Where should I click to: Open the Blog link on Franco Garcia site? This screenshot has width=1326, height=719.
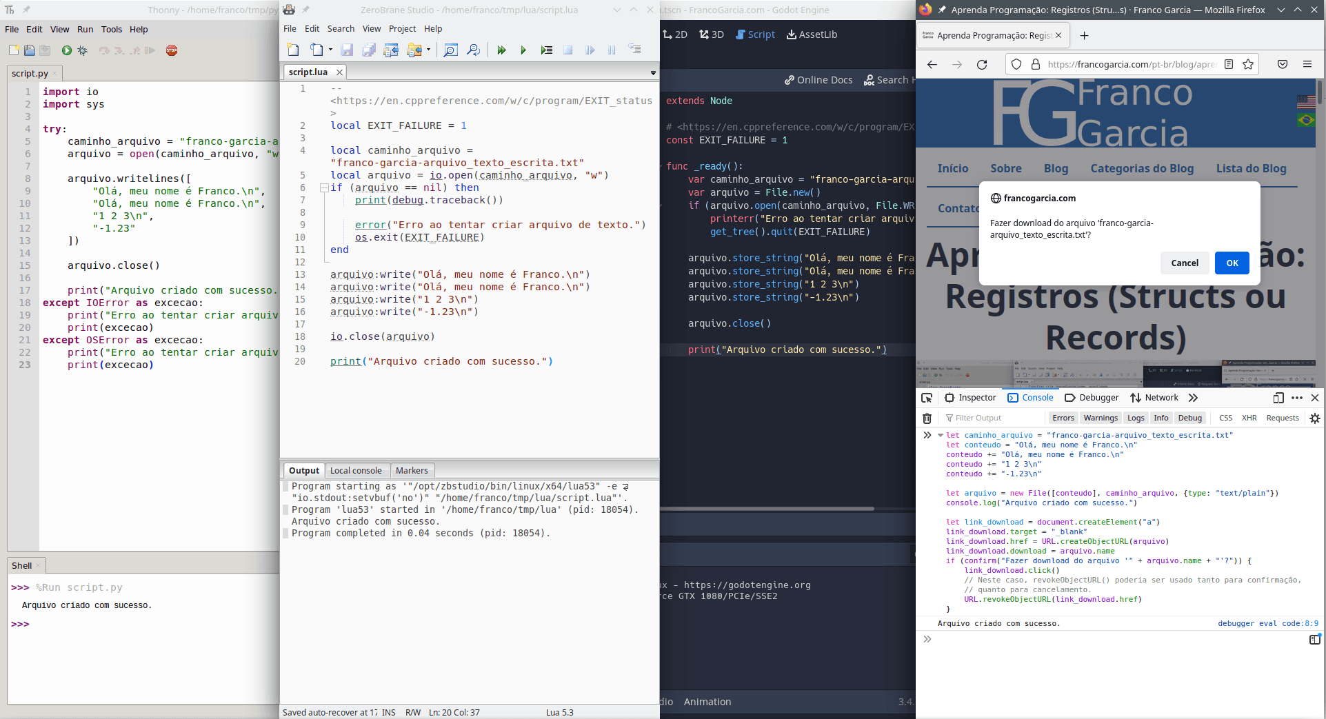click(1056, 168)
